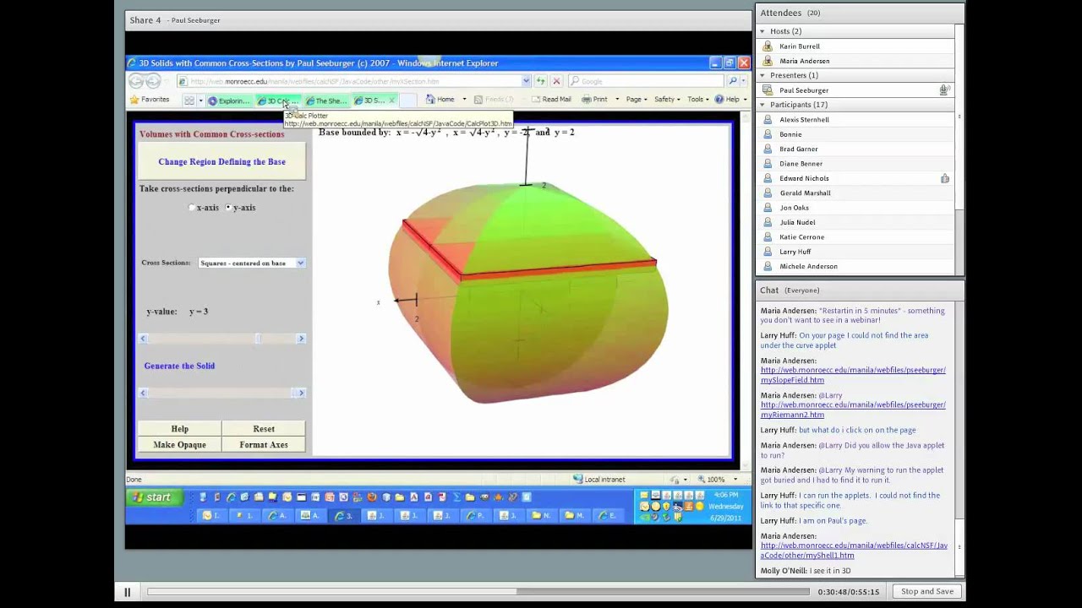Open the Tools menu
The image size is (1082, 608).
point(697,100)
